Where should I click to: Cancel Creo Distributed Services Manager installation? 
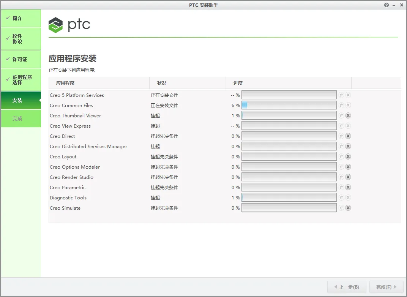coord(348,146)
